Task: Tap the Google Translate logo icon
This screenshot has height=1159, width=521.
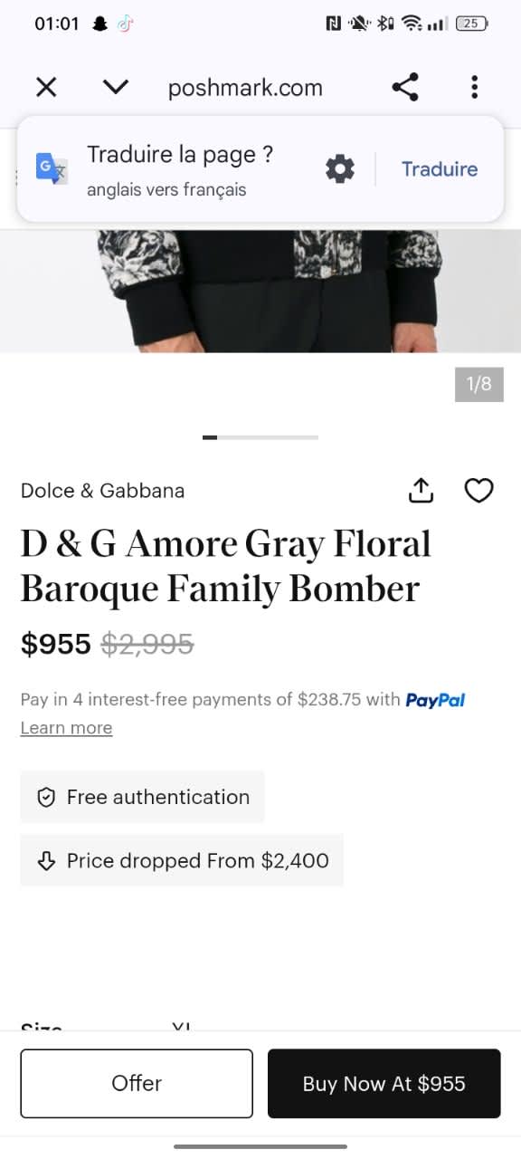Action: pos(52,169)
